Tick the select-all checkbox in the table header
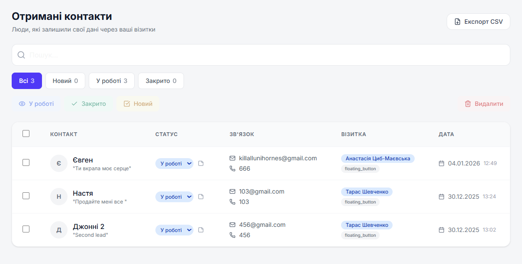 [26, 134]
